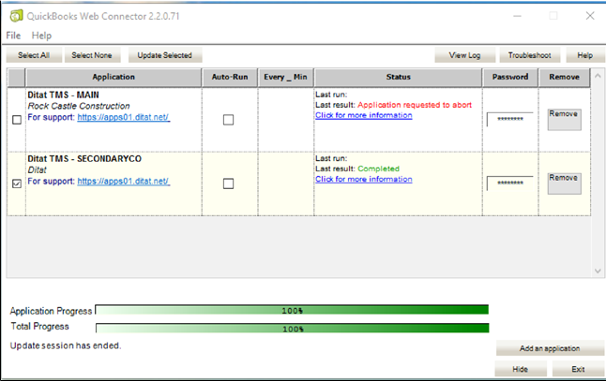This screenshot has width=606, height=381.
Task: Open the File menu
Action: pyautogui.click(x=13, y=36)
